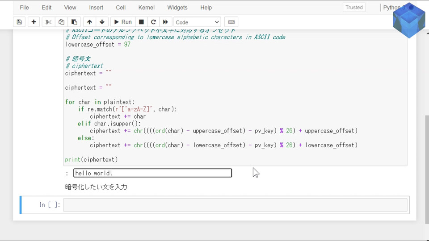Select the empty In [ ] code cell
The width and height of the screenshot is (429, 241).
[x=235, y=205]
